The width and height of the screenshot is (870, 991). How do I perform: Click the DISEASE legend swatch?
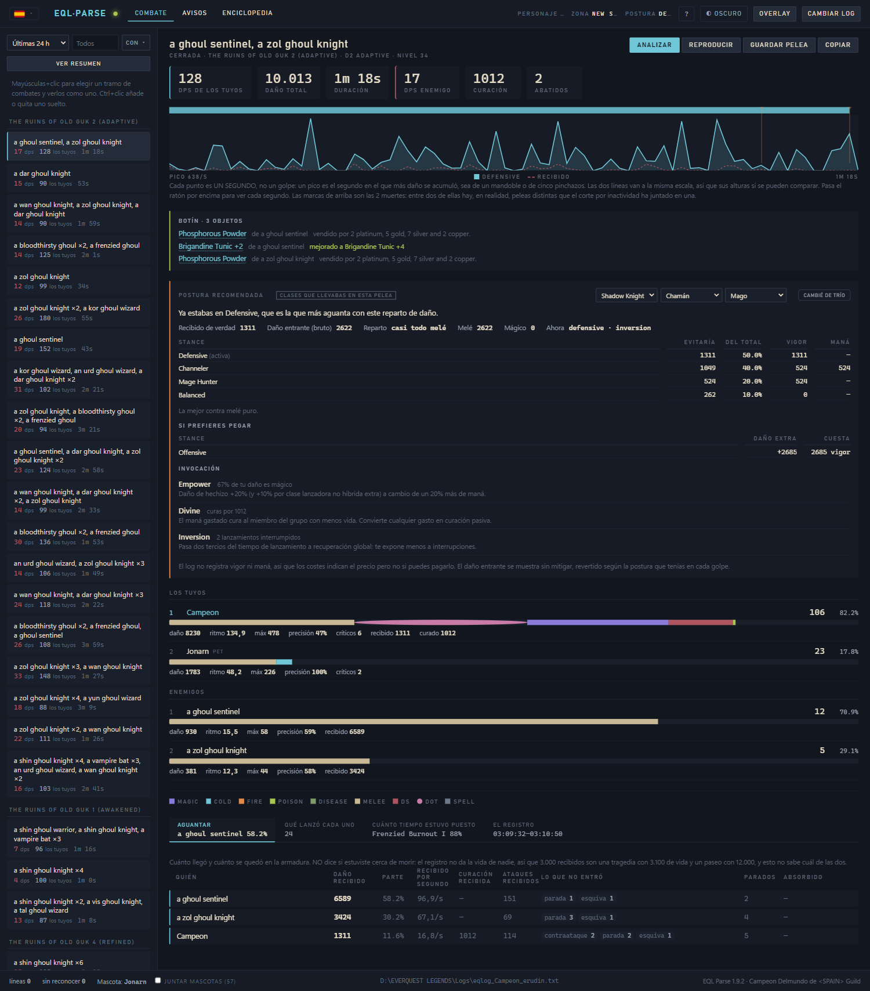[x=313, y=801]
